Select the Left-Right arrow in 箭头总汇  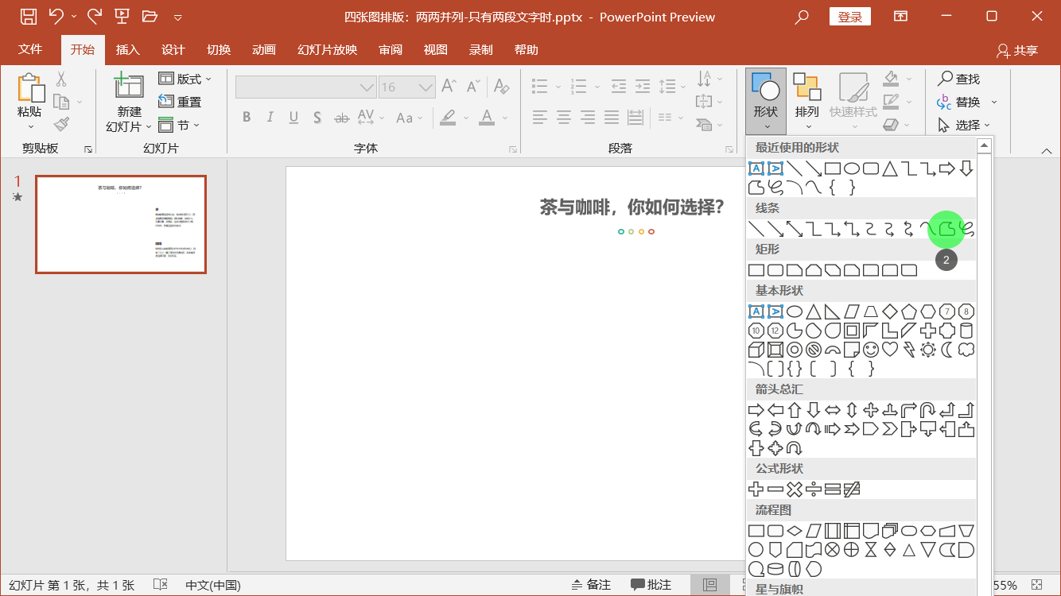(833, 410)
